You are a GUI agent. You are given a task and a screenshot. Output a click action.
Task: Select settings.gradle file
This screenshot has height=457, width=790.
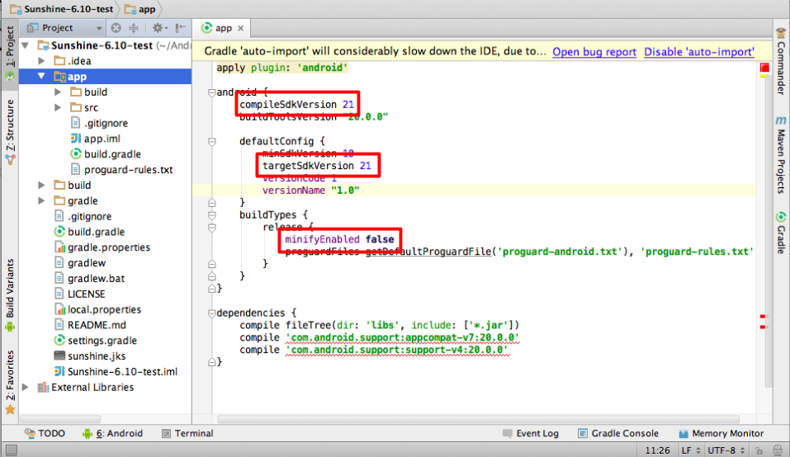(95, 341)
